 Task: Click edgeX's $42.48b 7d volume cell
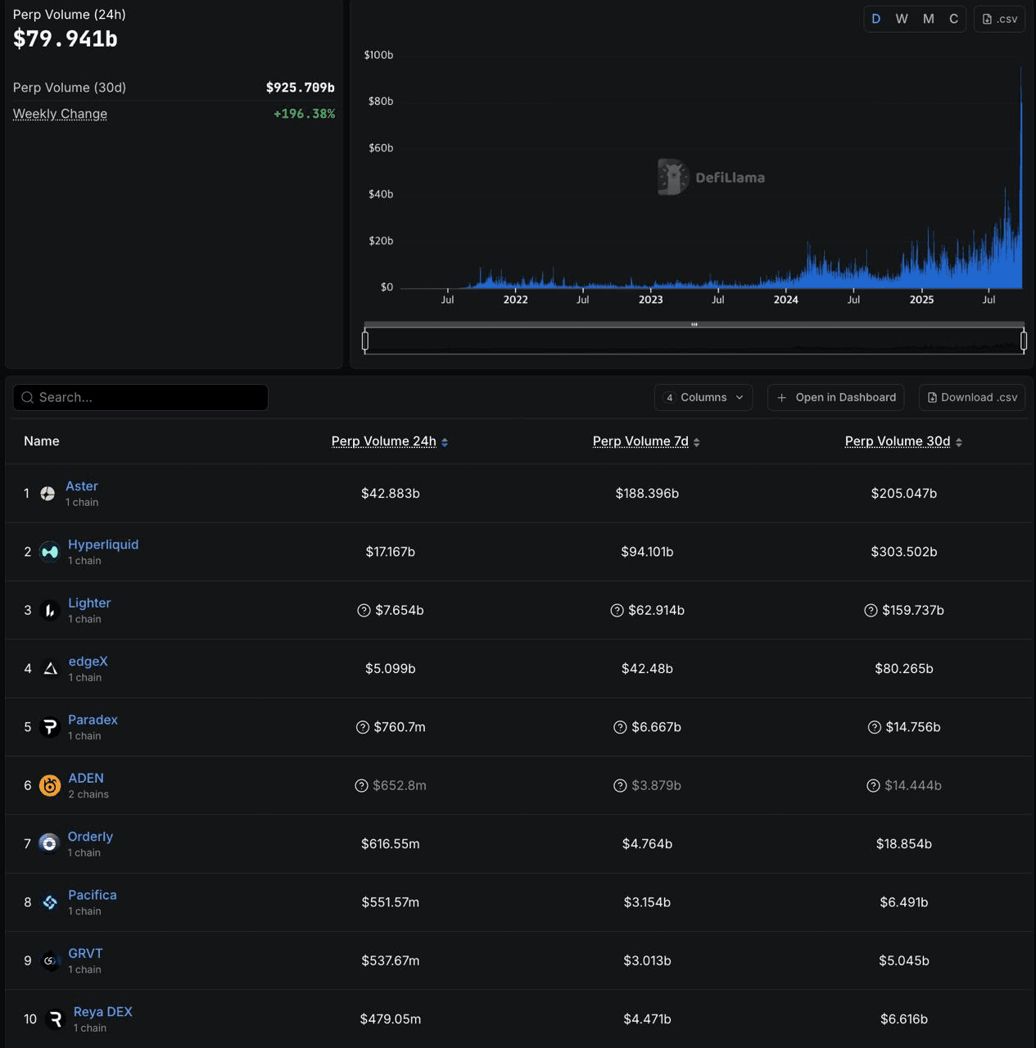tap(647, 669)
